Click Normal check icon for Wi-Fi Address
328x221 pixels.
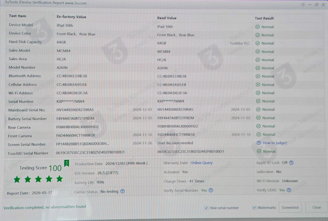[258, 93]
